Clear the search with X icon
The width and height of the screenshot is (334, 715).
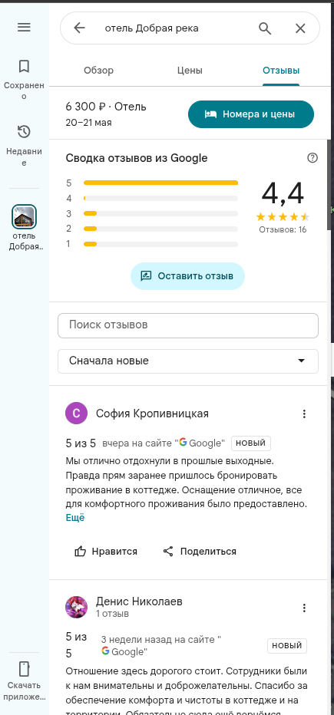point(300,28)
